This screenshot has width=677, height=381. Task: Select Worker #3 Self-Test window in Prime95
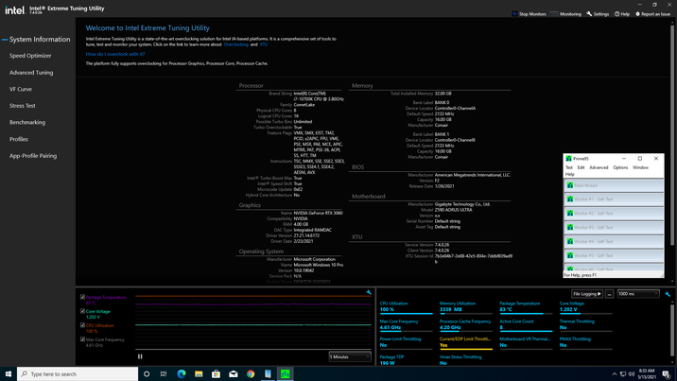(x=614, y=227)
